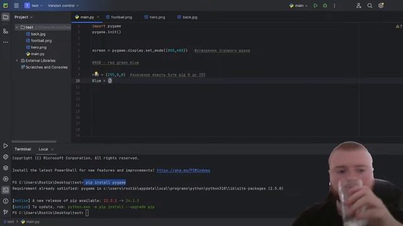Open the Code With Me user icon
Viewport: 403px width, 226px height.
[359, 6]
